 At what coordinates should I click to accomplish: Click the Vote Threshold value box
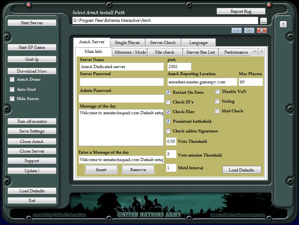tap(171, 141)
